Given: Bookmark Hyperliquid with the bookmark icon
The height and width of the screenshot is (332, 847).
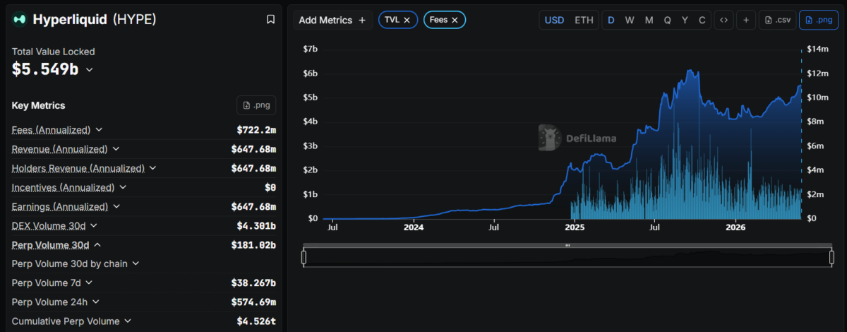Looking at the screenshot, I should point(270,20).
